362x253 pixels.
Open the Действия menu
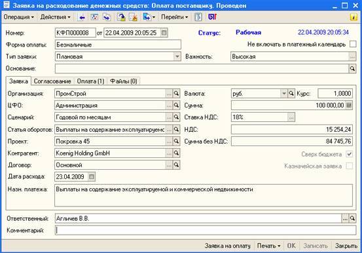click(x=55, y=17)
